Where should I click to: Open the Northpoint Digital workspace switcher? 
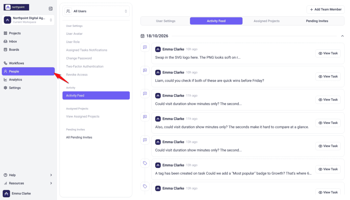pos(28,20)
